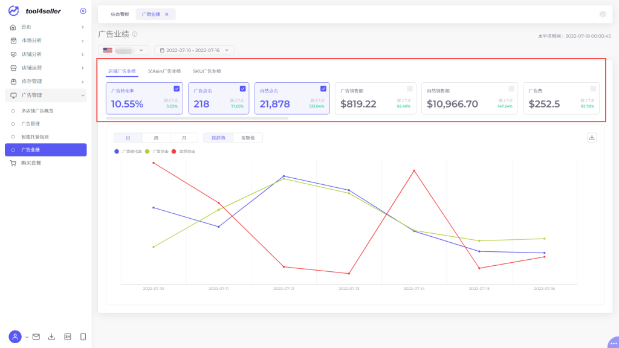
Task: Switch to the 综合看板 tab
Action: [x=120, y=14]
